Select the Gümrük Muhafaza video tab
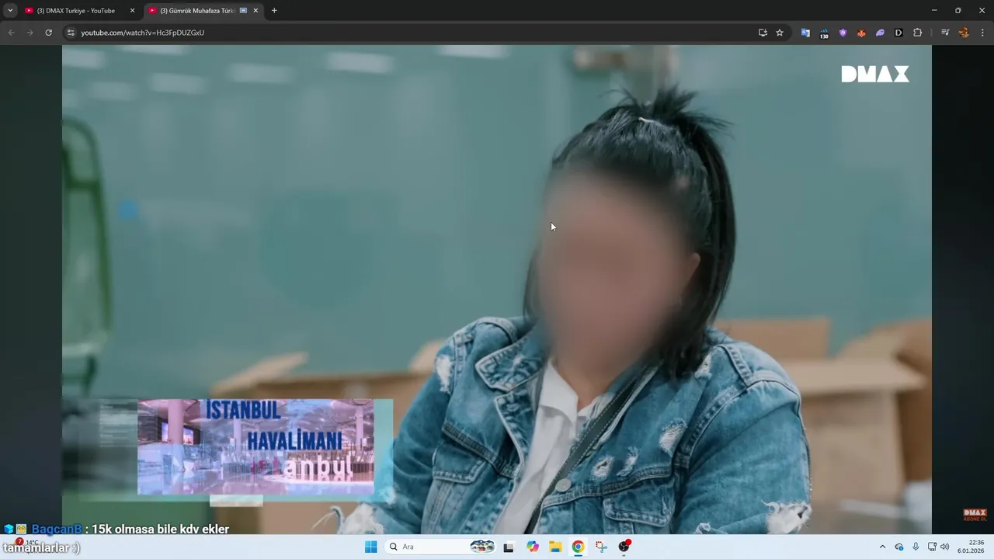Screen dimensions: 994x559 [x=203, y=11]
